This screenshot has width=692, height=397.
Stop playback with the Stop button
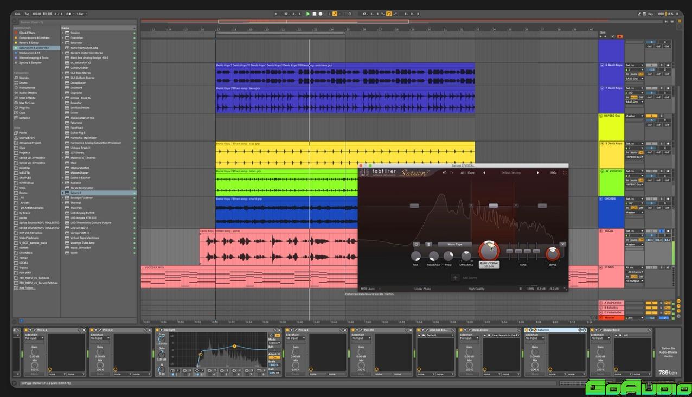(315, 14)
